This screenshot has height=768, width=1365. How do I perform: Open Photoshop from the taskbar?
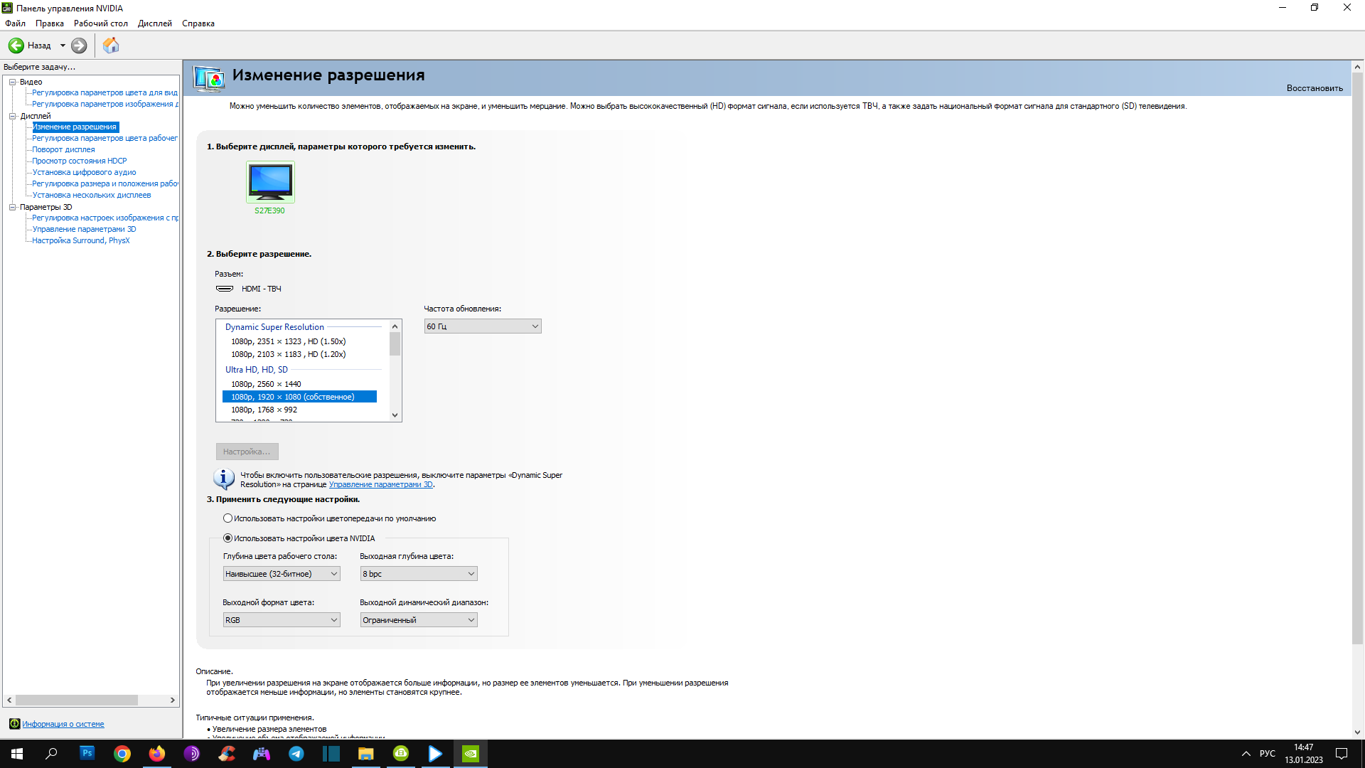87,753
